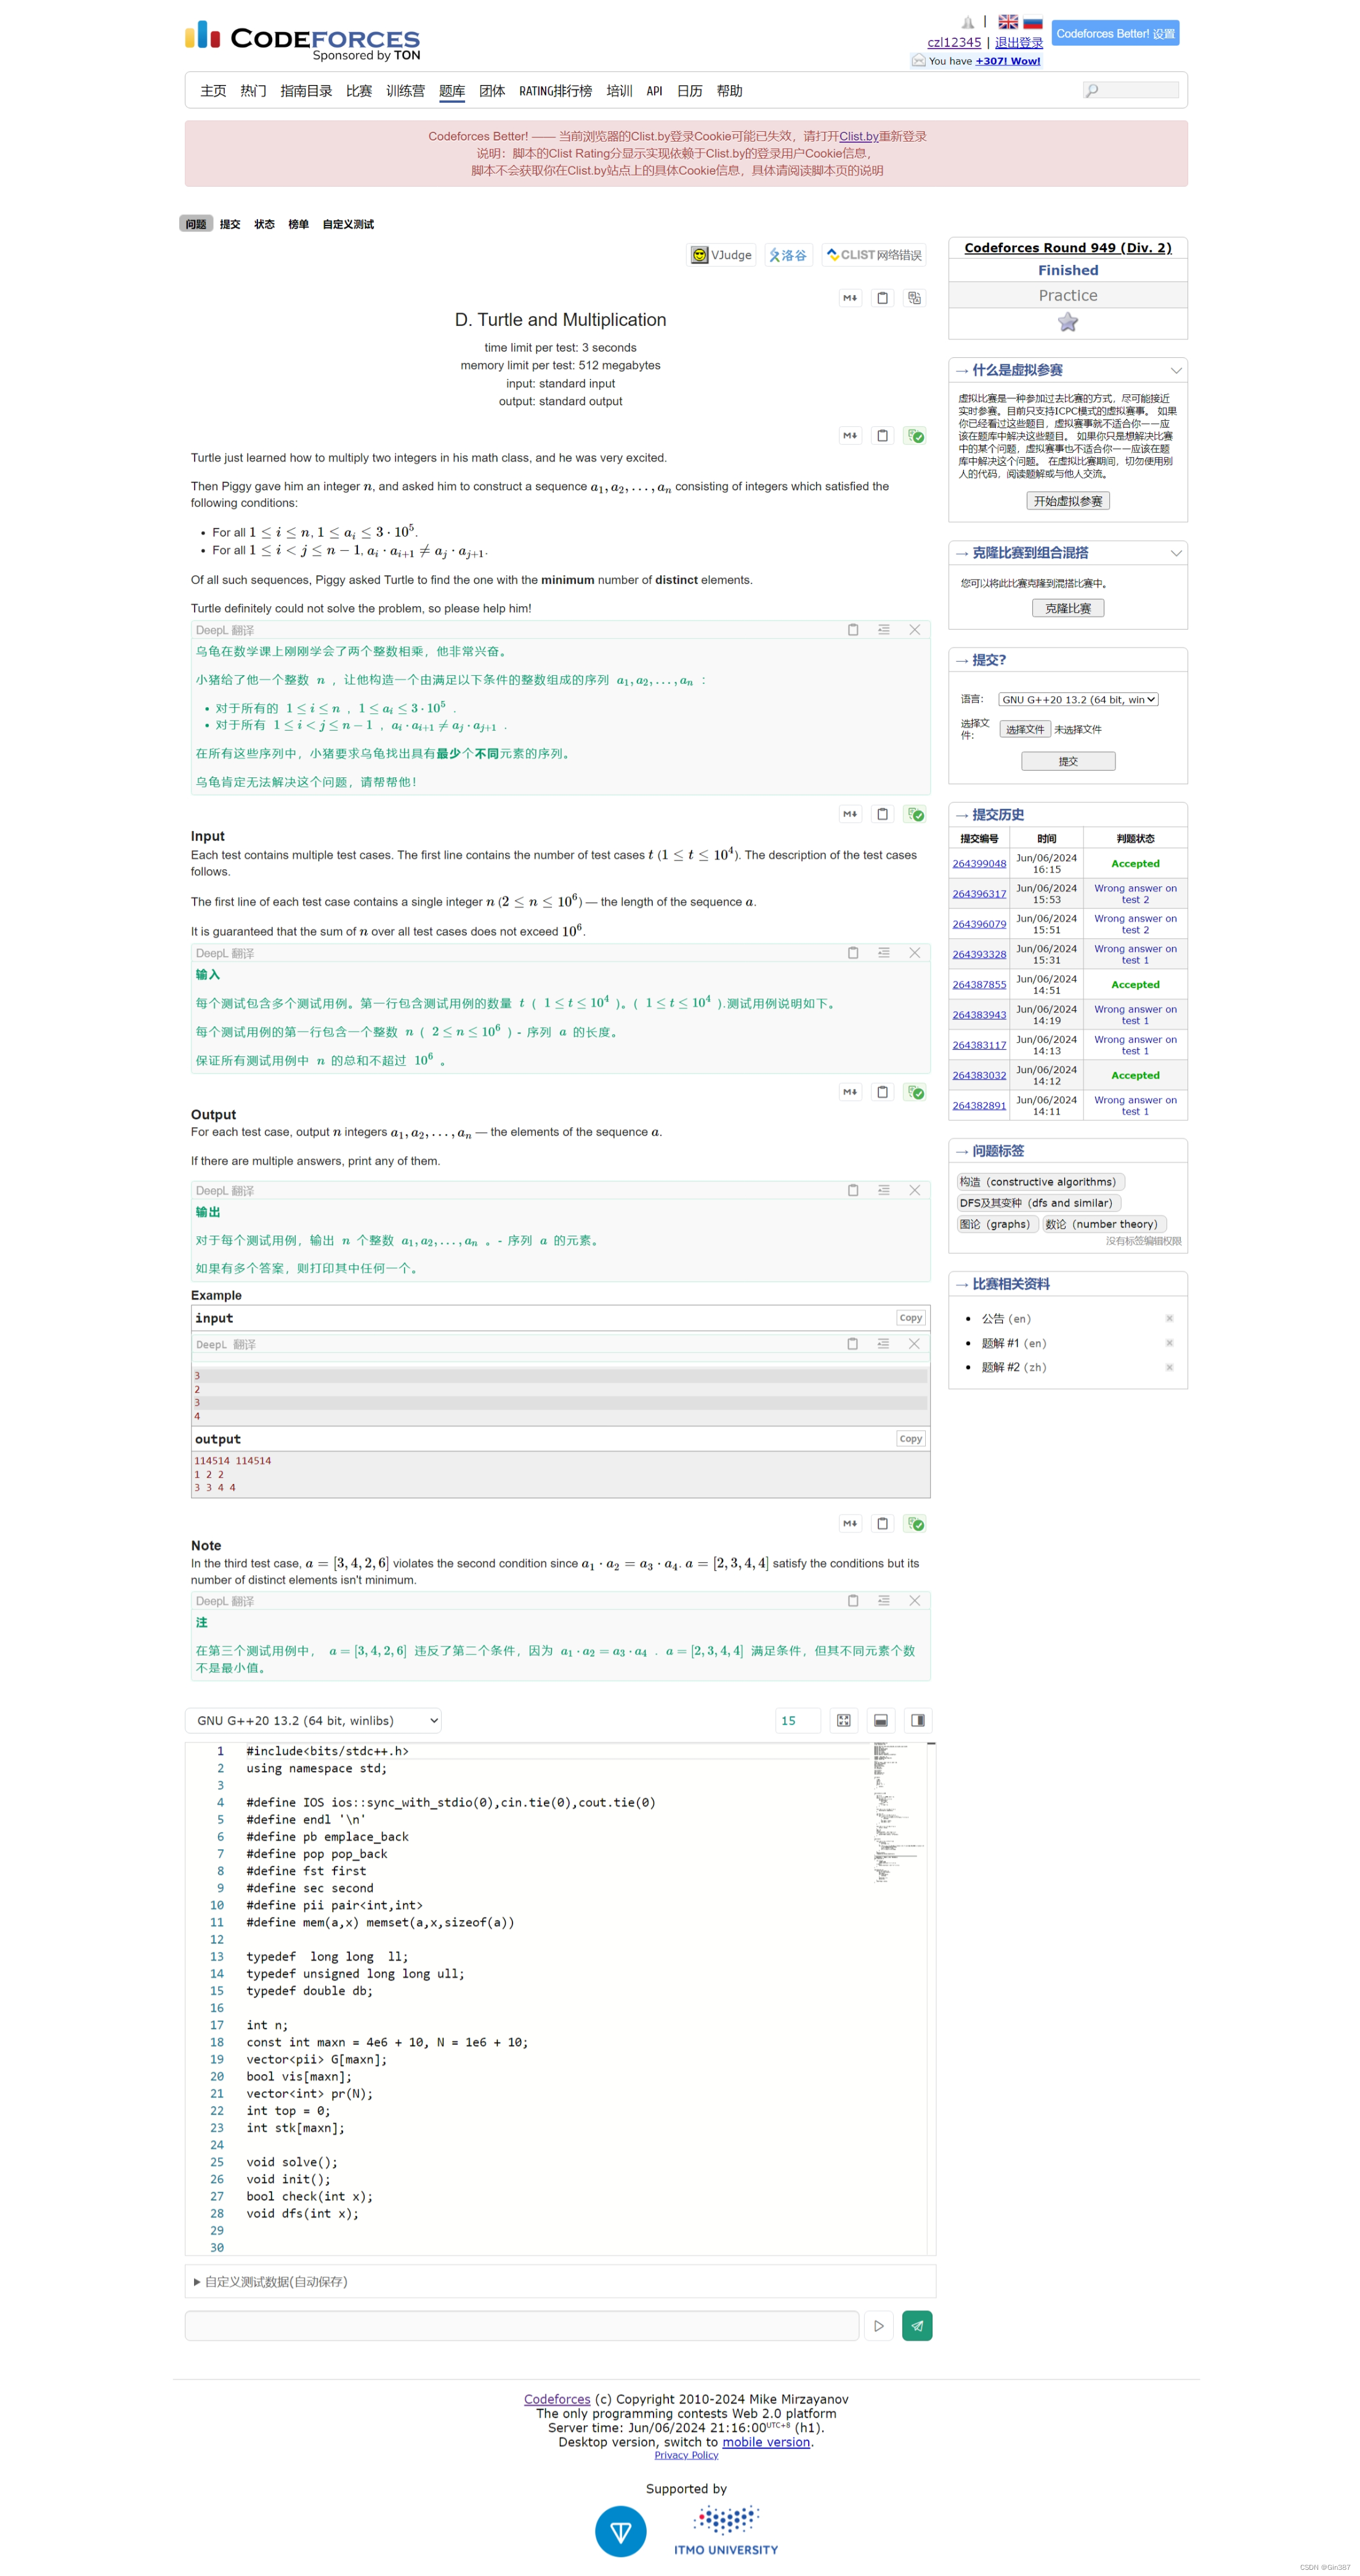This screenshot has height=2576, width=1360.
Task: Click the CLIST 网络错误 icon
Action: 874,255
